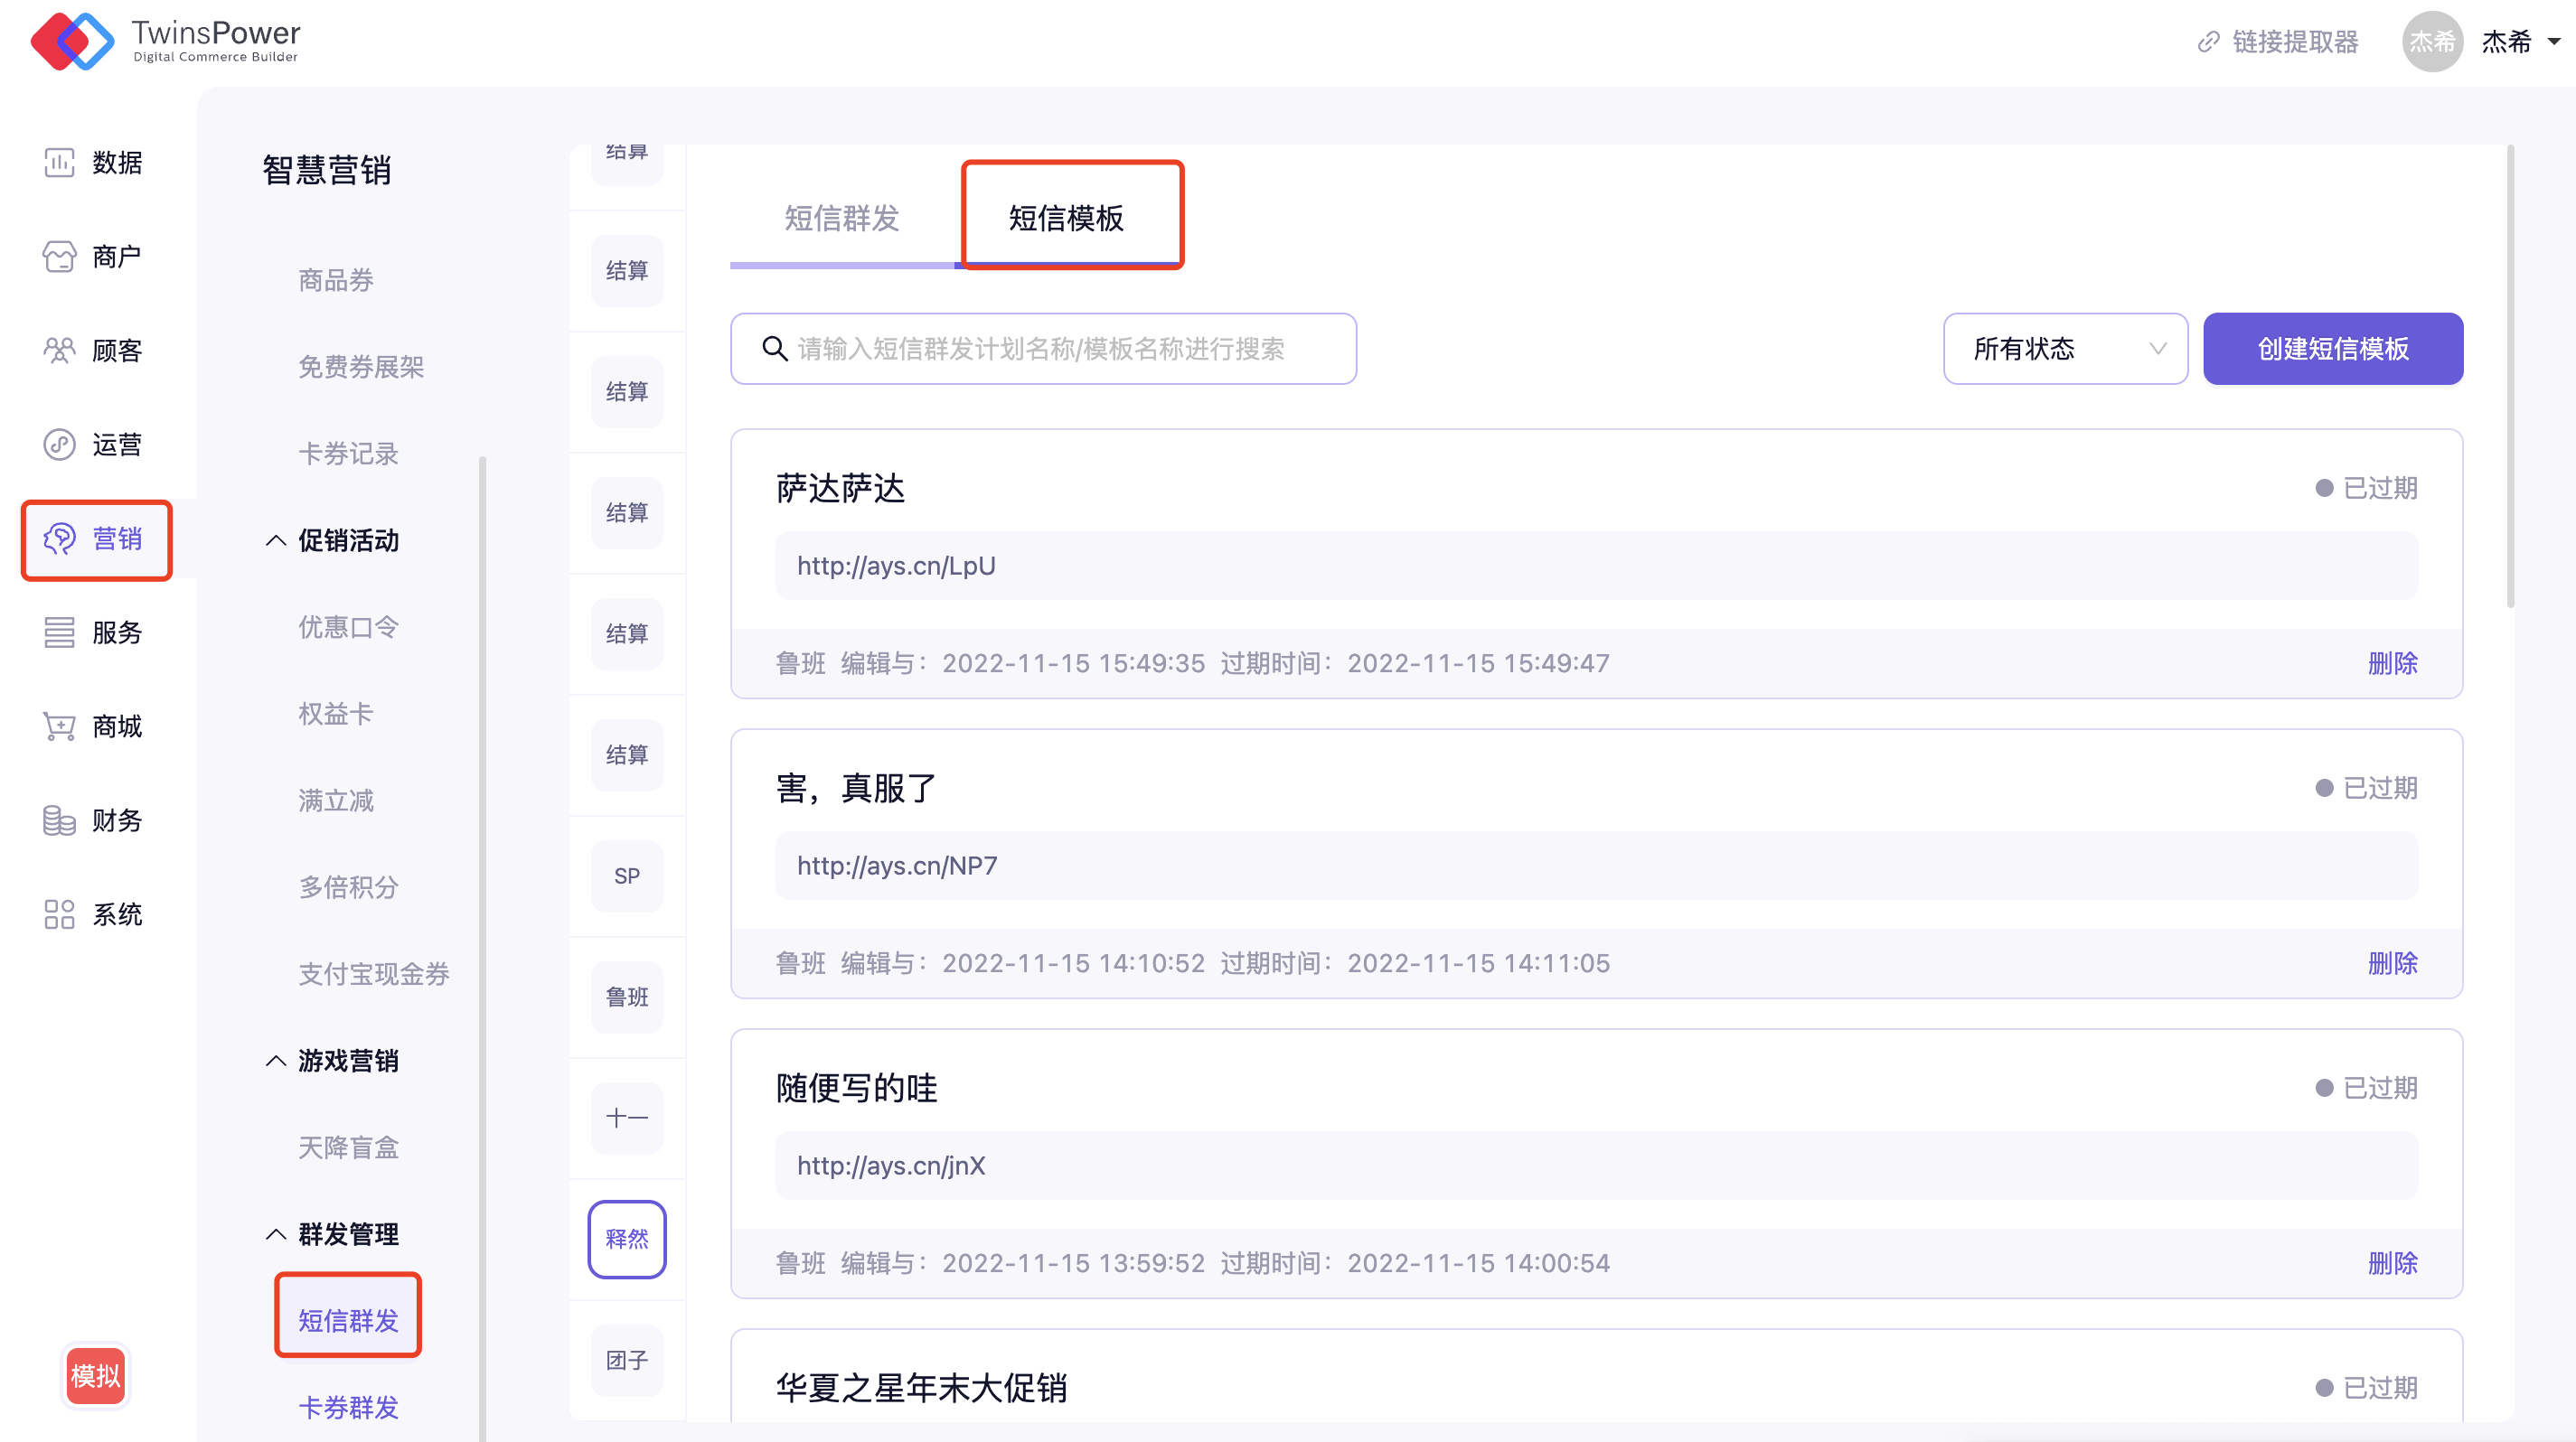
Task: Click the 数据 chart icon in sidebar
Action: [x=59, y=163]
